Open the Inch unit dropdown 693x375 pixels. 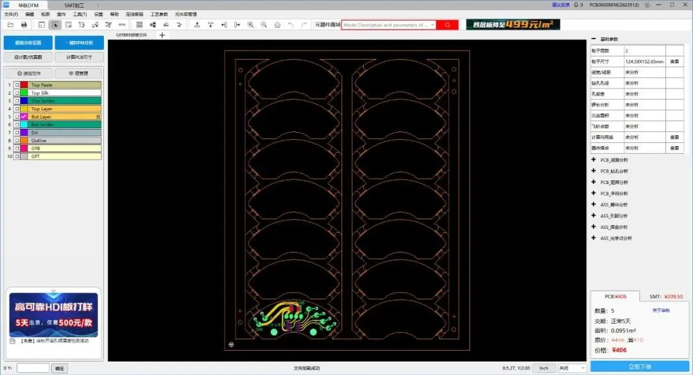click(x=544, y=368)
